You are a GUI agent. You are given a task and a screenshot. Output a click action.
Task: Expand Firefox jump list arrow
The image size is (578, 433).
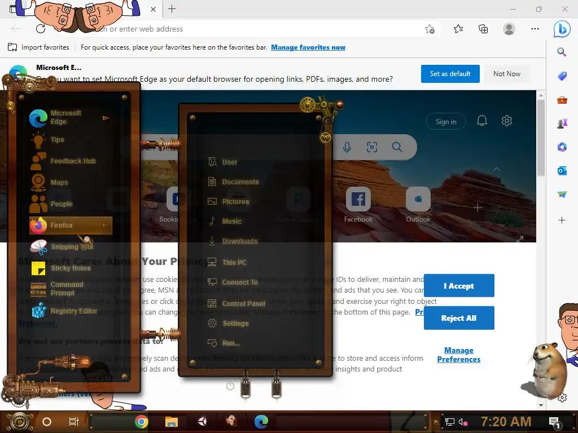coord(105,225)
